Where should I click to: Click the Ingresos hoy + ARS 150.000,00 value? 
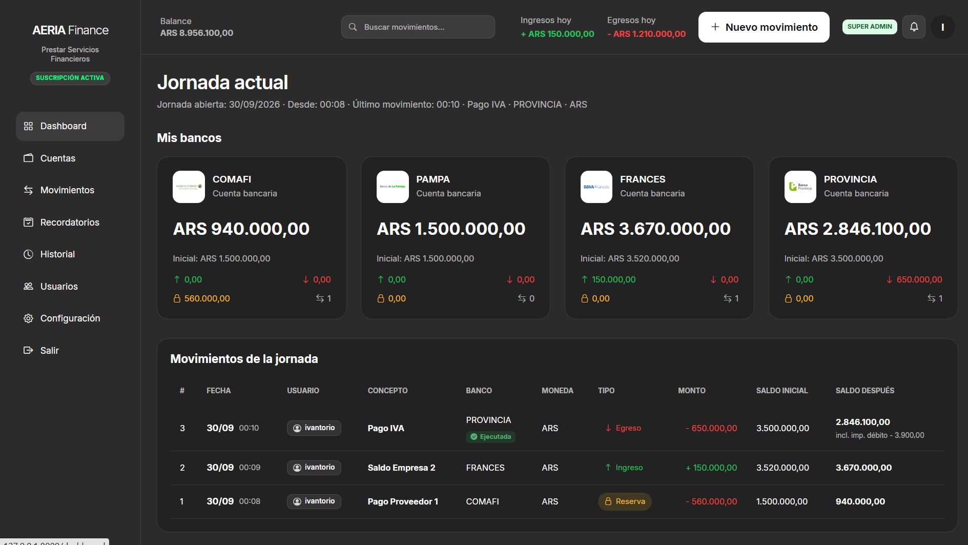[558, 34]
